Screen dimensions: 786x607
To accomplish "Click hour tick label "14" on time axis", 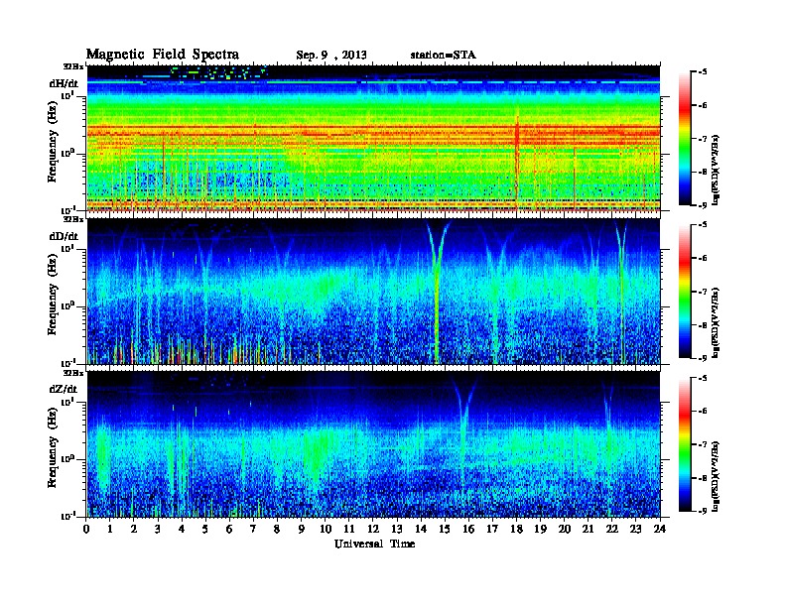I will (421, 529).
